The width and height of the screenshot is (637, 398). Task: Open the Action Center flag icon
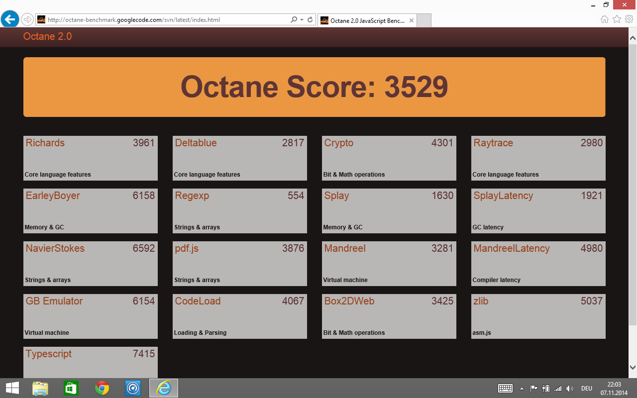(533, 389)
